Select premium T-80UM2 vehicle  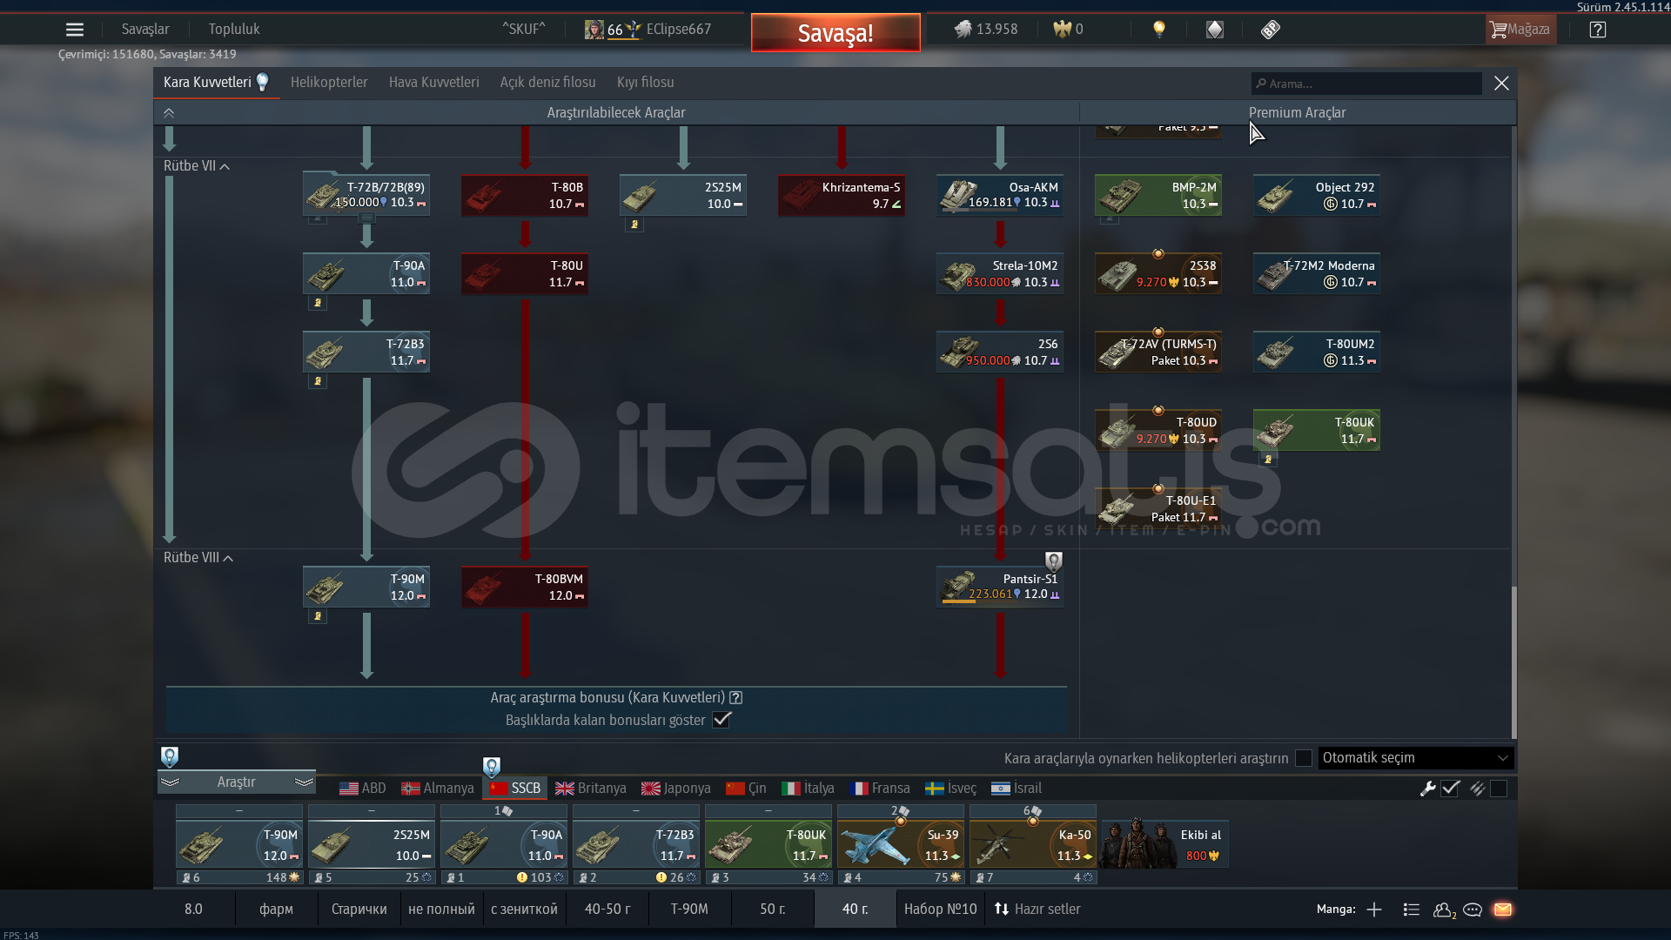coord(1317,352)
